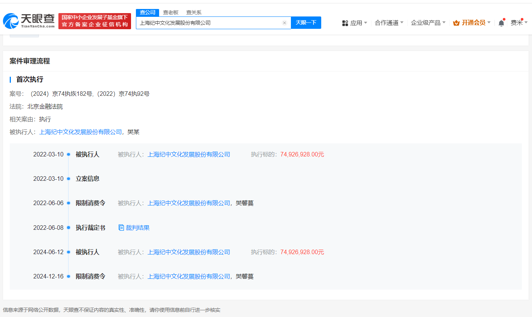The image size is (532, 317).
Task: Open the 企业级产品 dropdown menu
Action: [428, 23]
